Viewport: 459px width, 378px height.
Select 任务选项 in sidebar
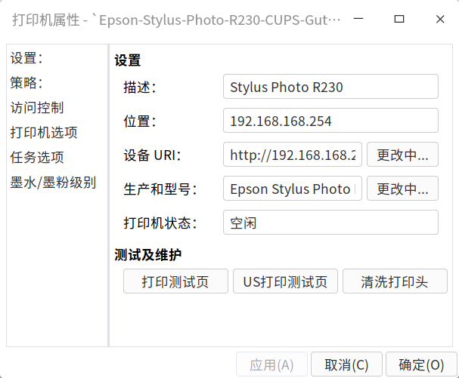pos(37,158)
